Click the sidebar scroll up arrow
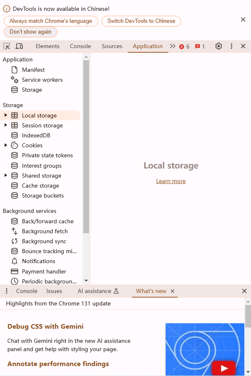 point(86,57)
